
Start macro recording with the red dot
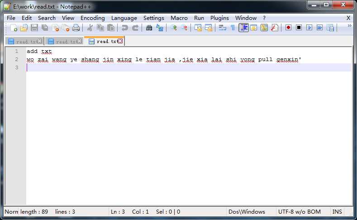point(289,28)
